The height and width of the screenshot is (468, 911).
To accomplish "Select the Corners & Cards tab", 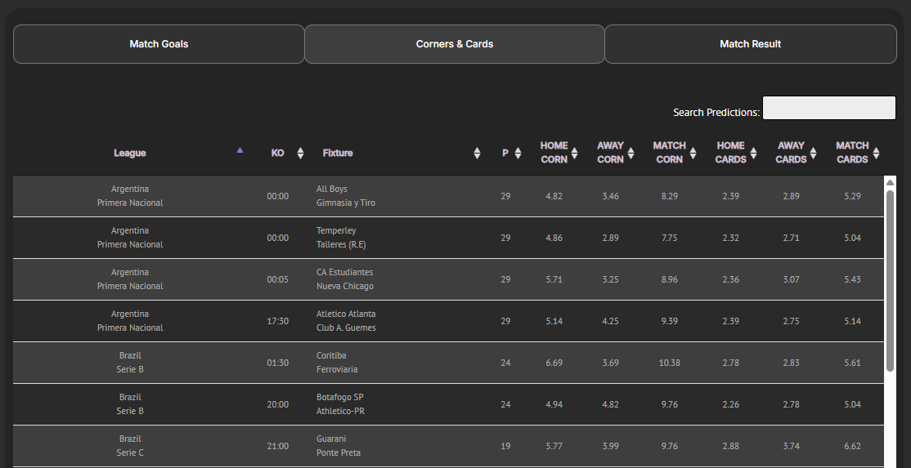I will coord(455,44).
